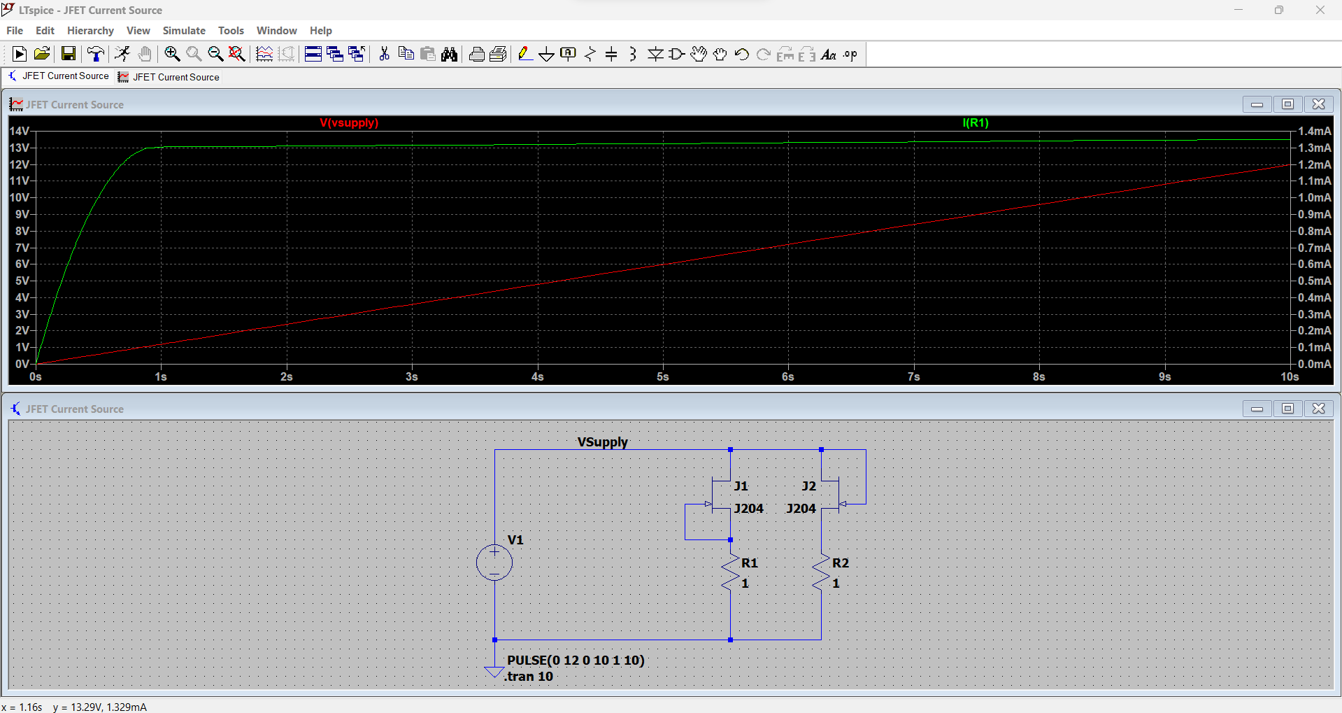Click the Rotate component icon

[785, 54]
